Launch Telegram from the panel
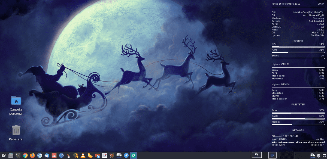 tap(126, 155)
